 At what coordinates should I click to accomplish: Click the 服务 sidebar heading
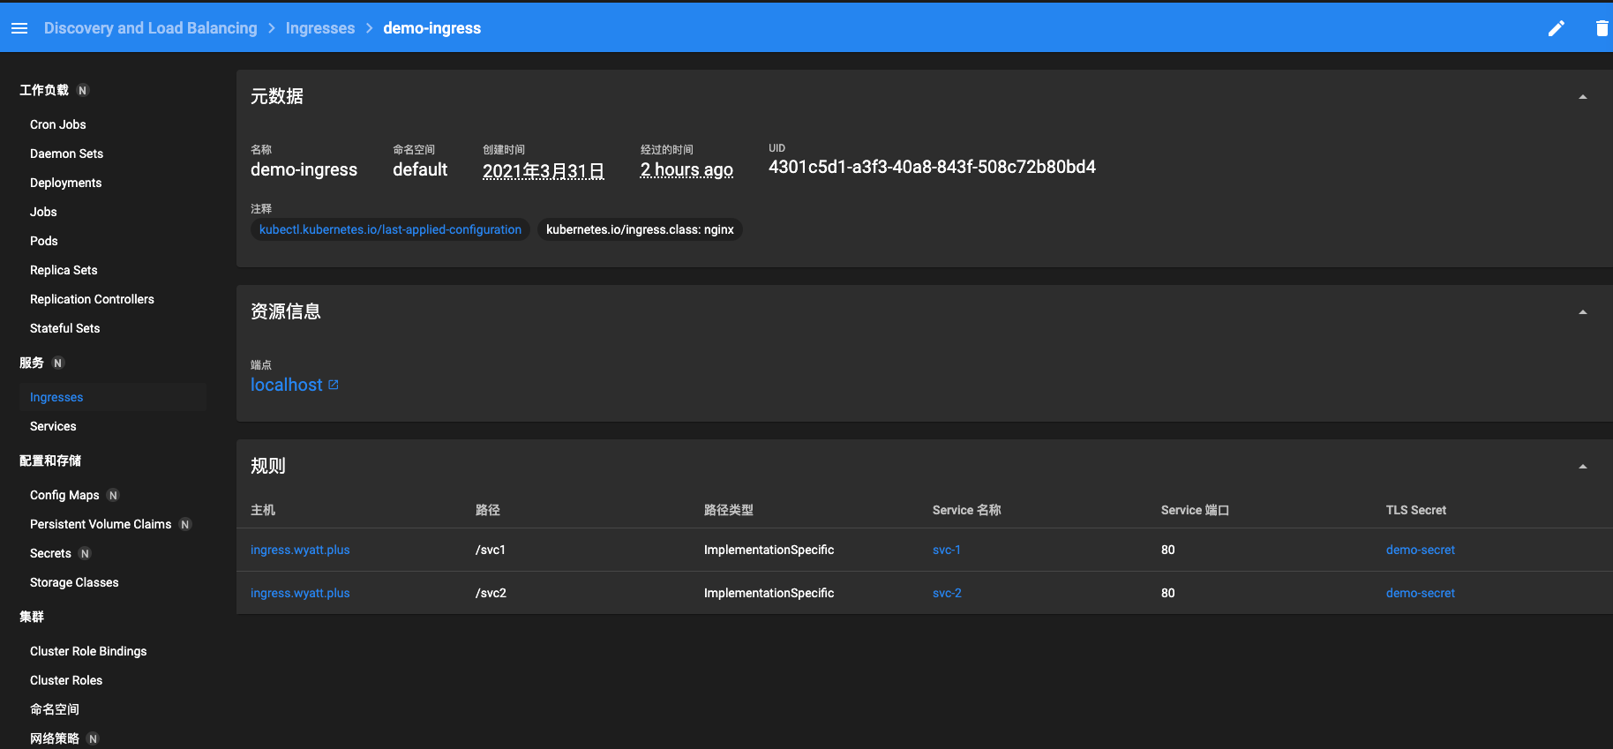point(32,363)
